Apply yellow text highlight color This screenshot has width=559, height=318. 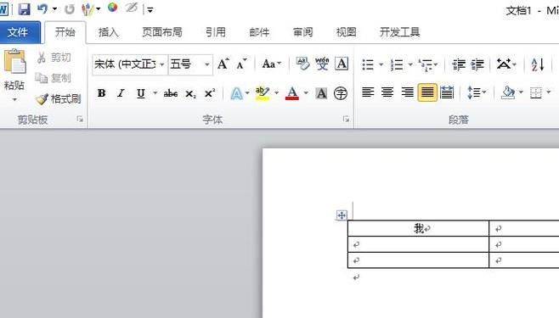pos(263,93)
